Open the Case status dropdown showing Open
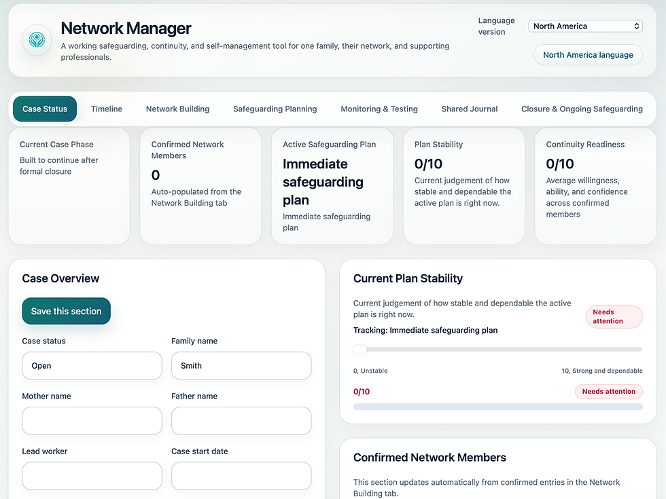The height and width of the screenshot is (499, 666). click(x=92, y=365)
